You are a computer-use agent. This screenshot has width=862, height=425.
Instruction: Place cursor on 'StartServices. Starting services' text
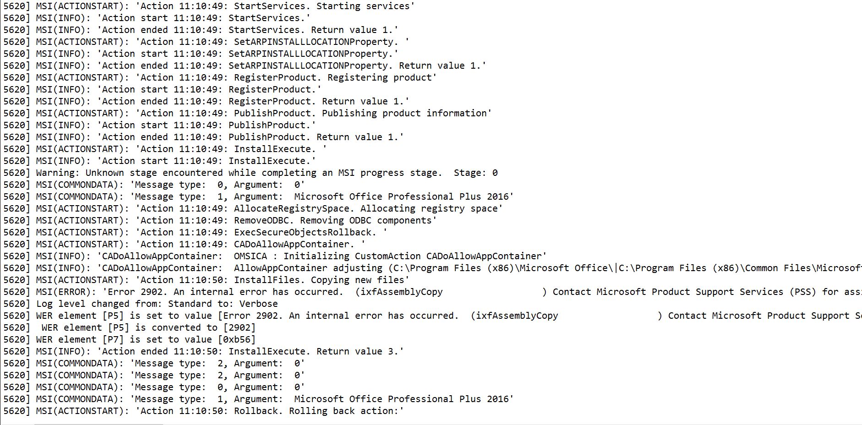(x=322, y=6)
